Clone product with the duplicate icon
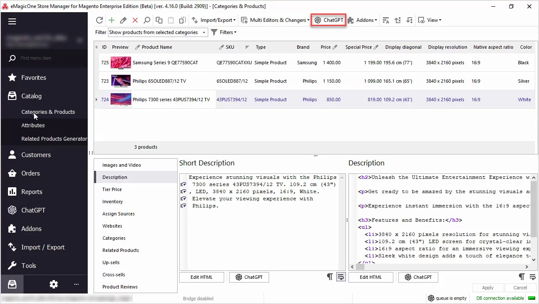539x304 pixels. click(183, 20)
